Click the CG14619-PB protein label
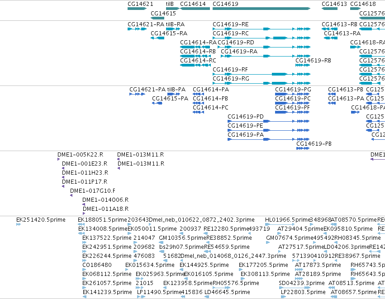Image resolution: width=385 pixels, height=299 pixels. pos(314,144)
